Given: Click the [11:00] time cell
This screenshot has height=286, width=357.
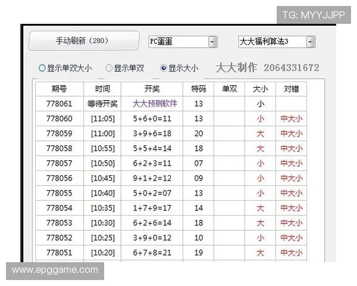Looking at the screenshot, I should (x=102, y=133).
